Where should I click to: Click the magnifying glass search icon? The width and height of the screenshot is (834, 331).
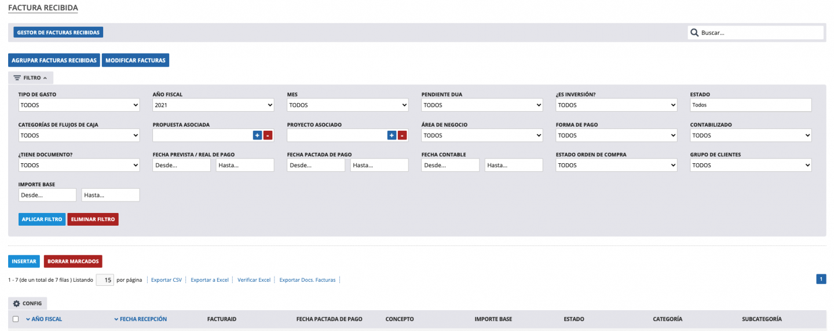(x=694, y=33)
